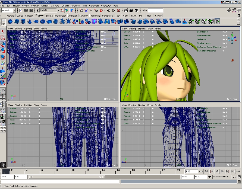This screenshot has width=242, height=189.
Task: Click the polygon sphere shelf icon
Action: (x=10, y=21)
